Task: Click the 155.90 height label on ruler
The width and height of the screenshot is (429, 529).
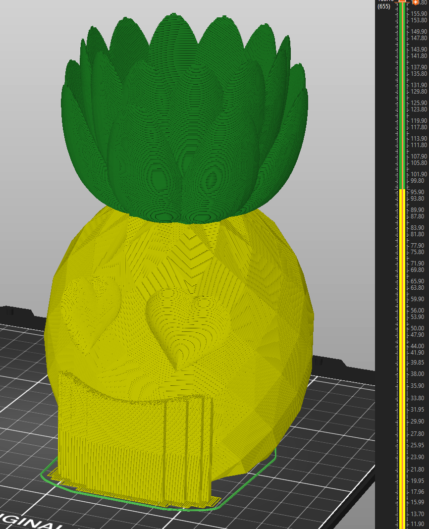Action: 419,14
